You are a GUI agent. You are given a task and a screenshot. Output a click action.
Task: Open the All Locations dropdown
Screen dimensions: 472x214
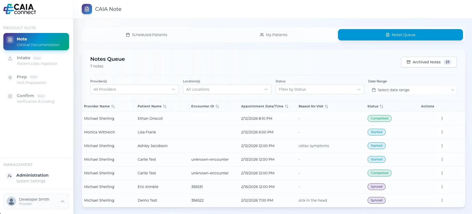point(227,89)
